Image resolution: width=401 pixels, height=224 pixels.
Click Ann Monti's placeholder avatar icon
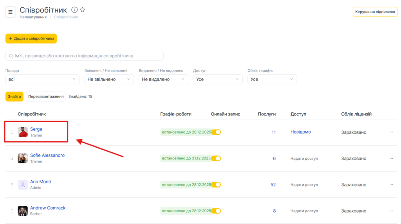click(x=23, y=184)
